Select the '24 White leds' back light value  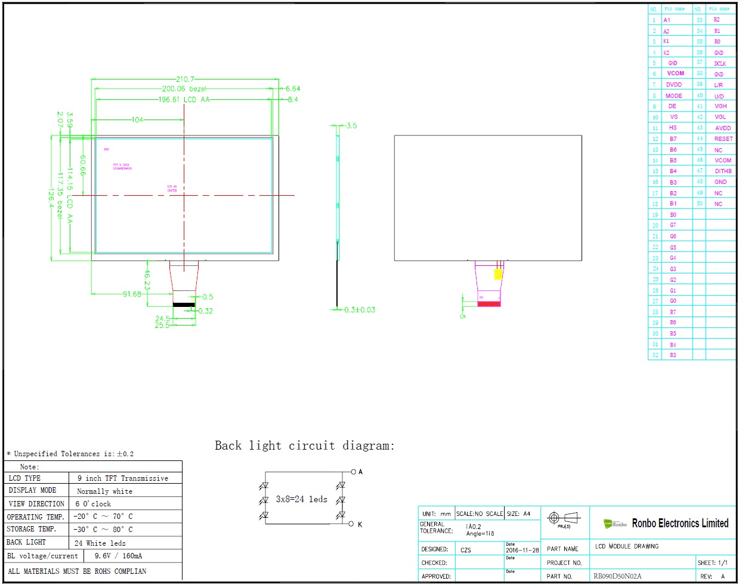tap(100, 543)
